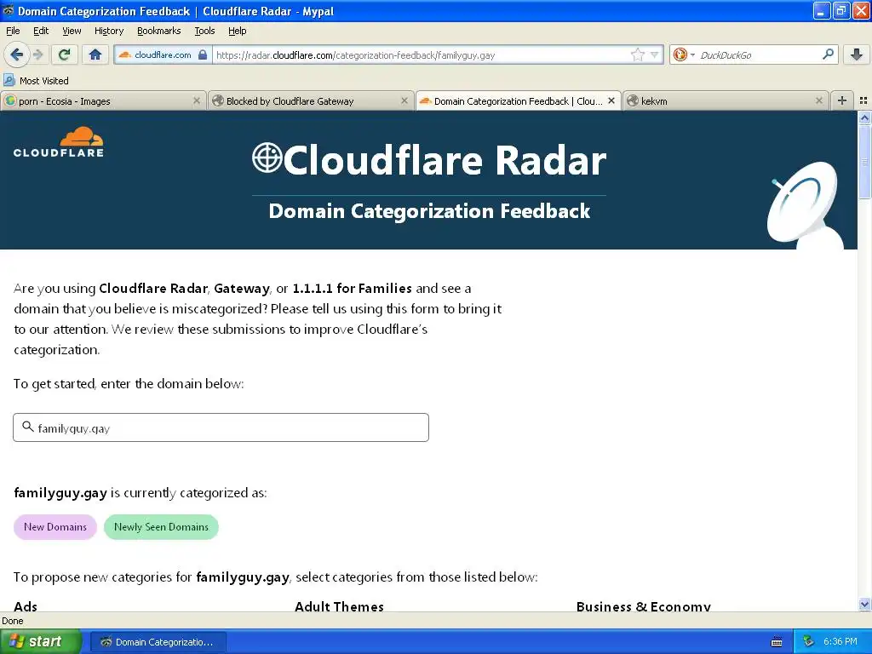This screenshot has width=872, height=654.
Task: Open the Edit menu
Action: coord(41,31)
